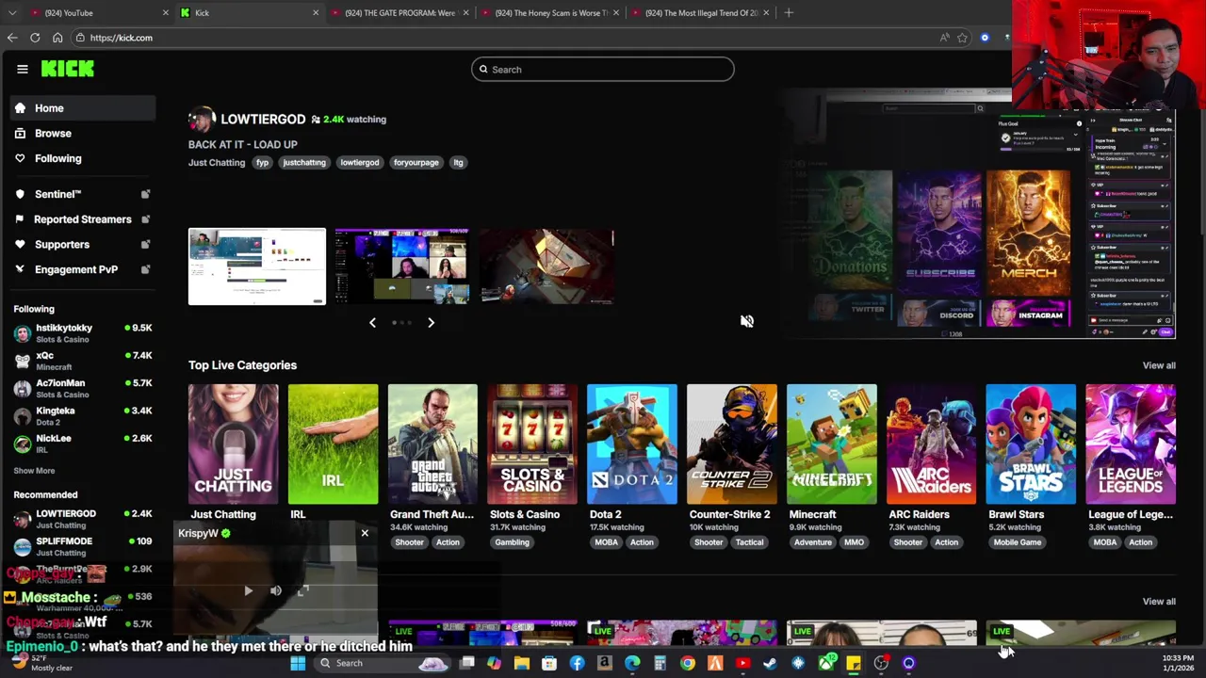
Task: Switch to The Honey Scam tab
Action: (x=550, y=12)
